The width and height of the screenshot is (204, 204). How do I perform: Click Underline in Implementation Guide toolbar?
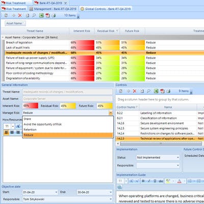(155, 181)
